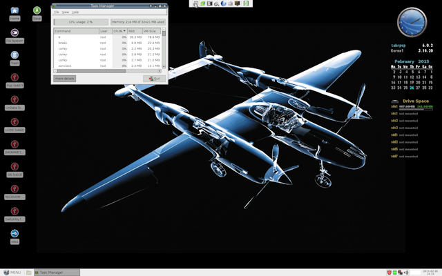Viewport: 442px width, 276px height.
Task: Click speaker volume tray icon
Action: pyautogui.click(x=406, y=273)
